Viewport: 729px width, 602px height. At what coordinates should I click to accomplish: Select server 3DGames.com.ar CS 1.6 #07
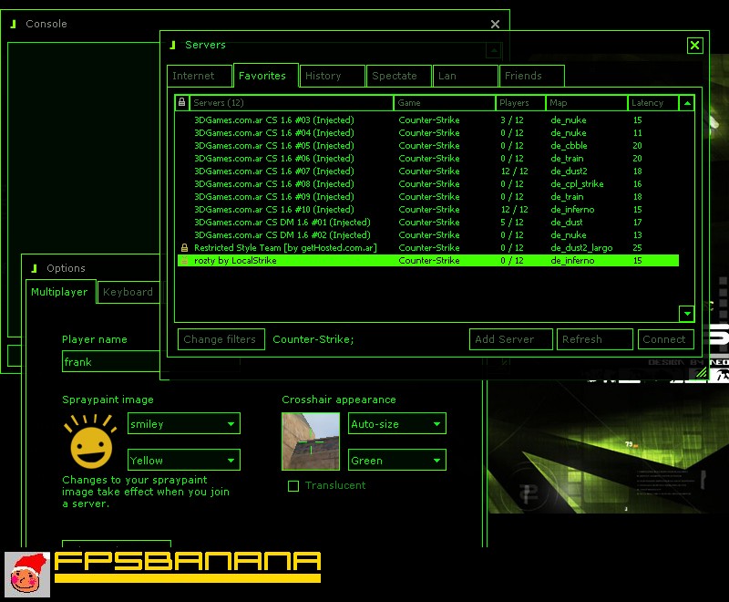[428, 171]
